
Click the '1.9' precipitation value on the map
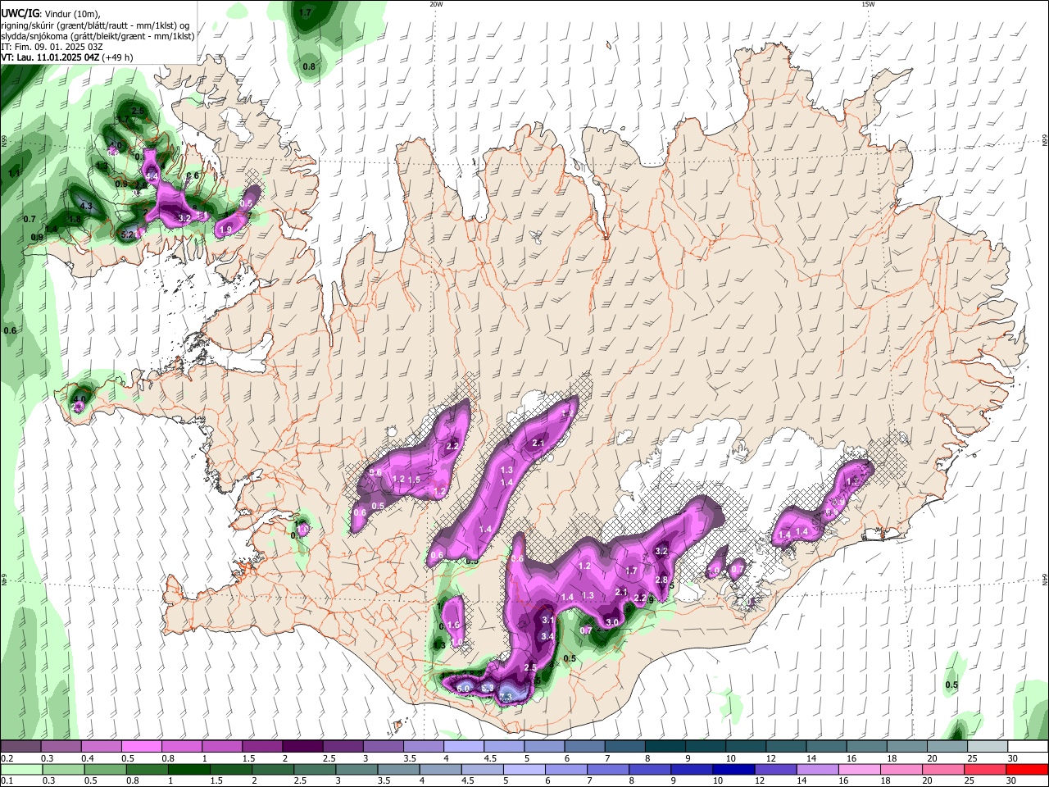[226, 230]
